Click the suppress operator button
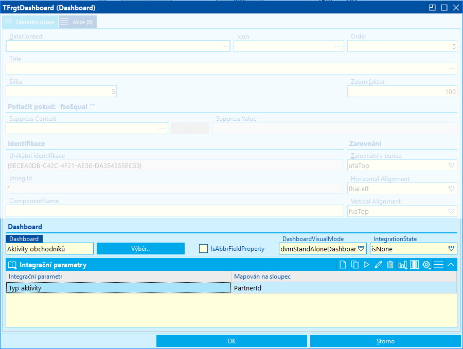 (190, 128)
